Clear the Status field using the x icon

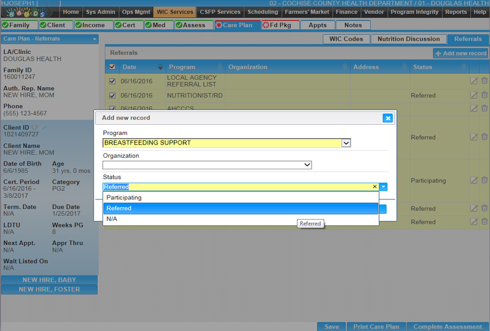click(x=375, y=187)
